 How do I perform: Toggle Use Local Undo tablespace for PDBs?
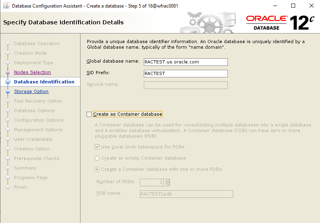(97, 147)
